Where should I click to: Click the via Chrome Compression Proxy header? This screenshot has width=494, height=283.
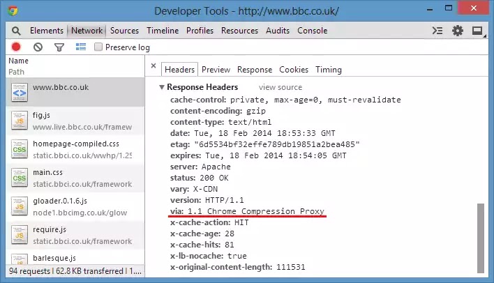pyautogui.click(x=247, y=211)
